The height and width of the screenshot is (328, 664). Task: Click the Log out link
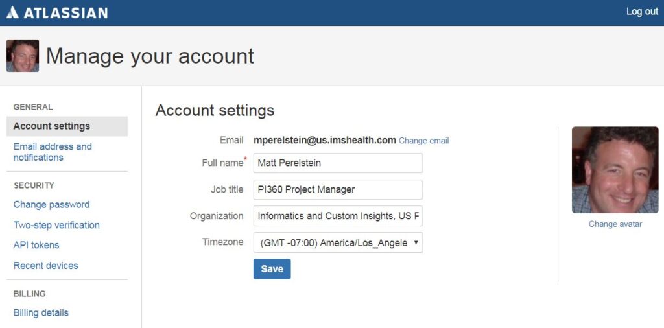click(642, 12)
